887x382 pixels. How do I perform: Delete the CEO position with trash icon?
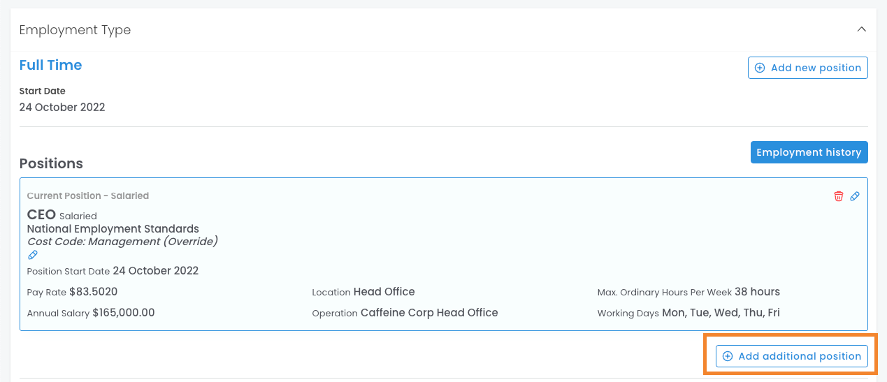click(839, 196)
